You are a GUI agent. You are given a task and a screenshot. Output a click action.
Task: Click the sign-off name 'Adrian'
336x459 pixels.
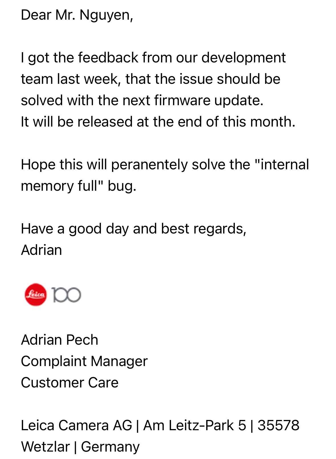(42, 250)
